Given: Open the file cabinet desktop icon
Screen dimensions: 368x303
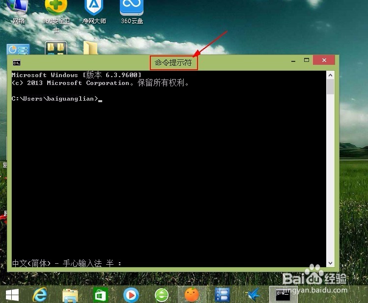Looking at the screenshot, I should click(56, 48).
